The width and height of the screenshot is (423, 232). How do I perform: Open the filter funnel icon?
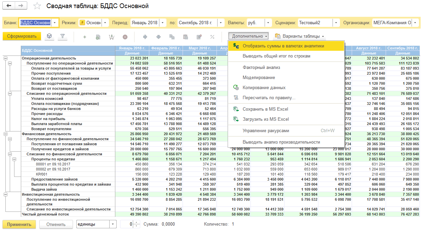pos(62,36)
